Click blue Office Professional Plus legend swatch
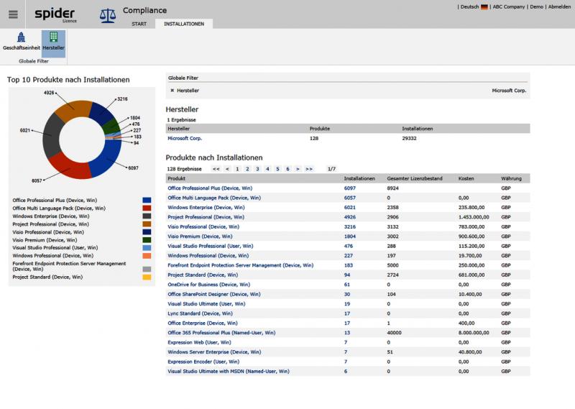The image size is (575, 409). pos(147,201)
